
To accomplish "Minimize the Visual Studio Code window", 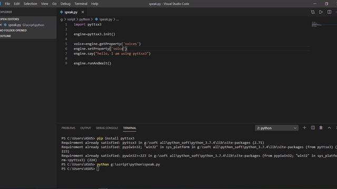I will [x=315, y=4].
